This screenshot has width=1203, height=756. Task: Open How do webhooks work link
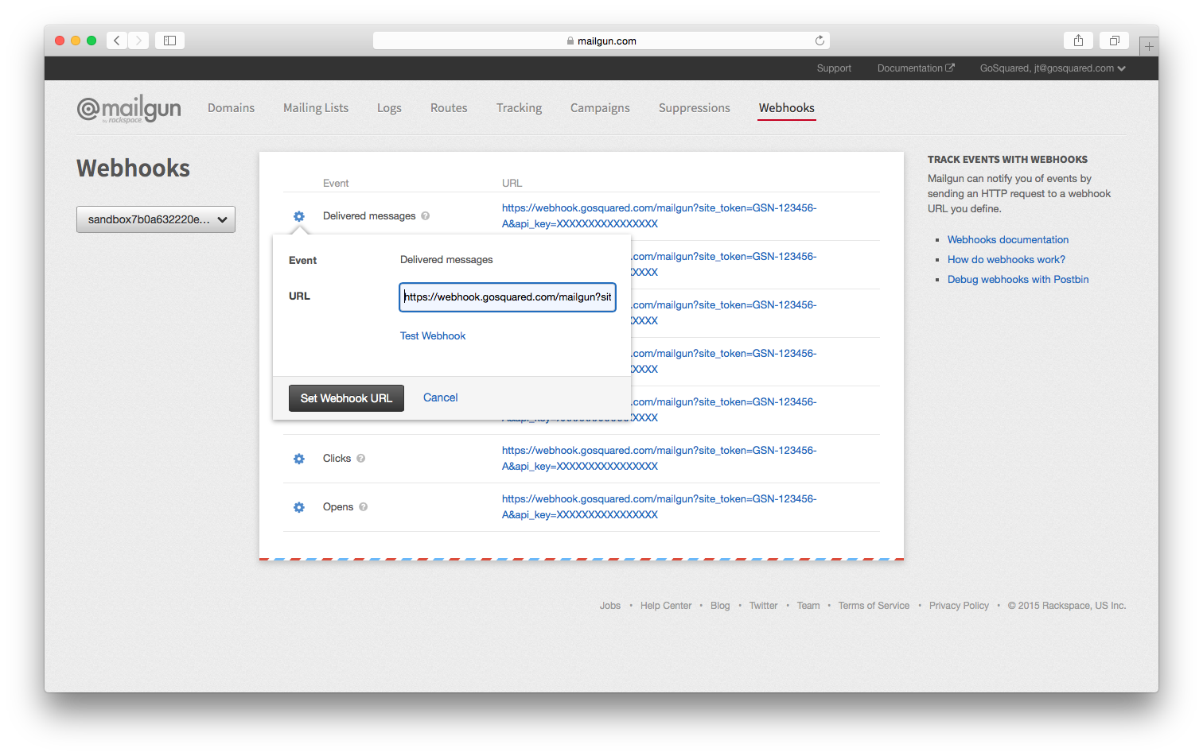click(x=1006, y=259)
